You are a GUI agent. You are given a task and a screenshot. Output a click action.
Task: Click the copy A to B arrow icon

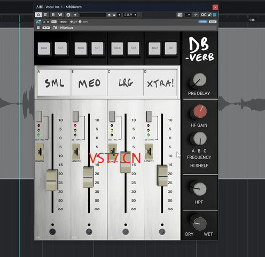point(75,15)
